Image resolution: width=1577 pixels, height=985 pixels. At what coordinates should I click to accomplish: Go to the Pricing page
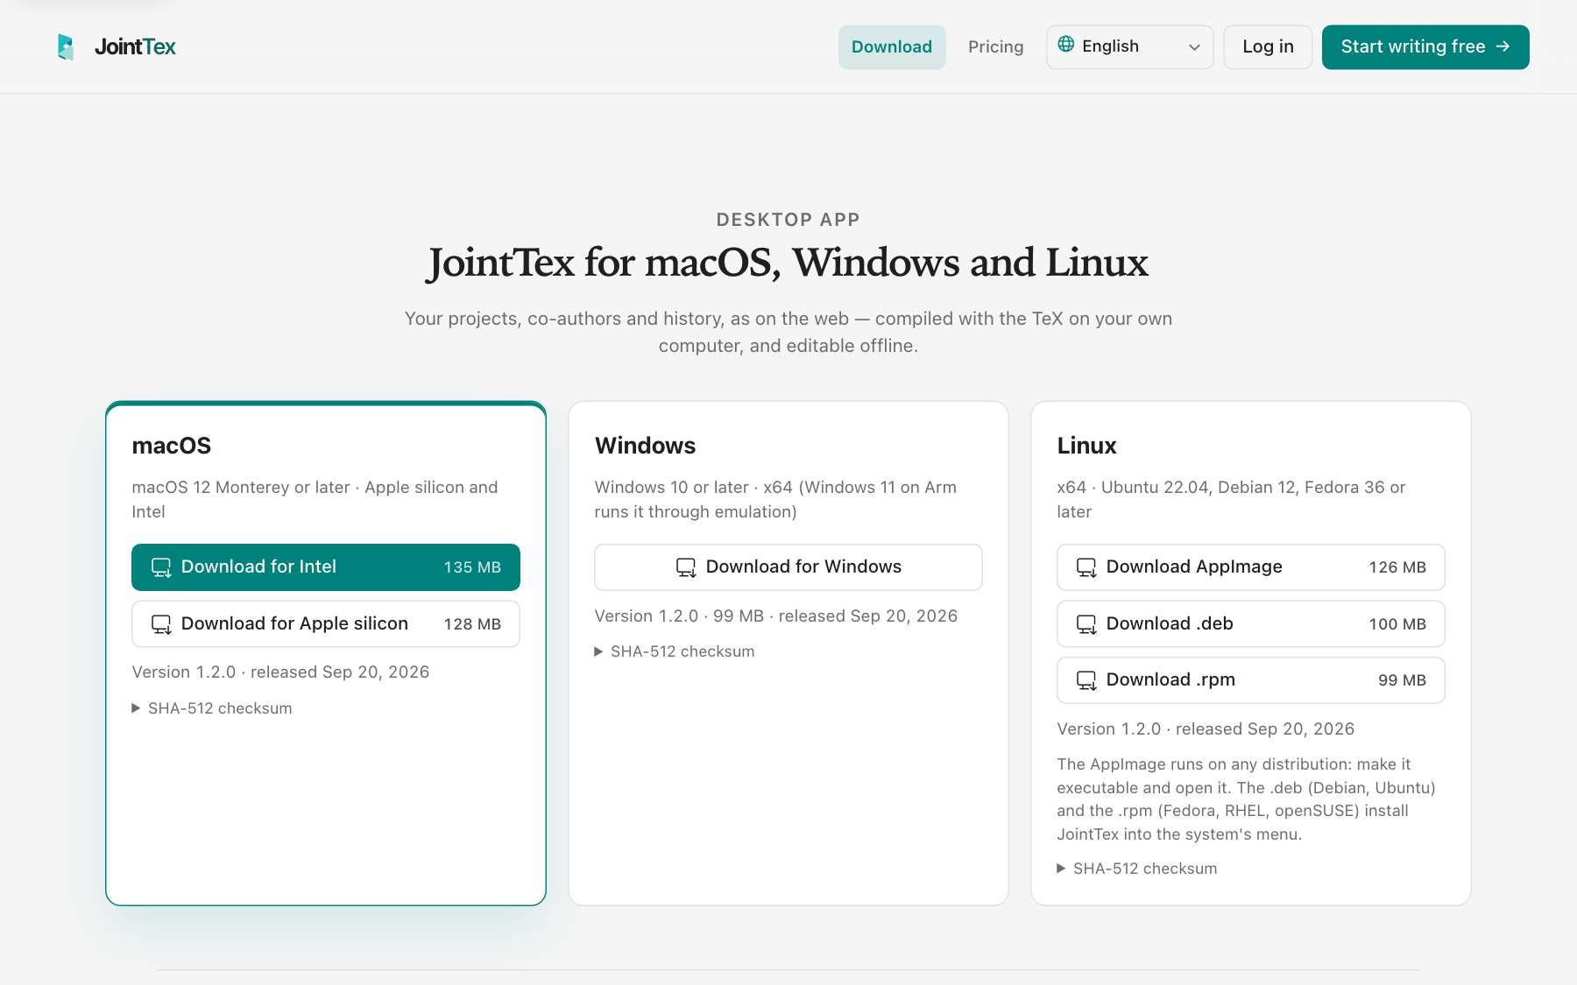pos(995,47)
